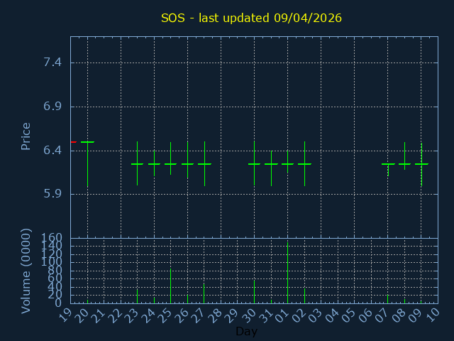454x341 pixels.
Task: Select the last candlestick at day 09
Action: click(421, 164)
